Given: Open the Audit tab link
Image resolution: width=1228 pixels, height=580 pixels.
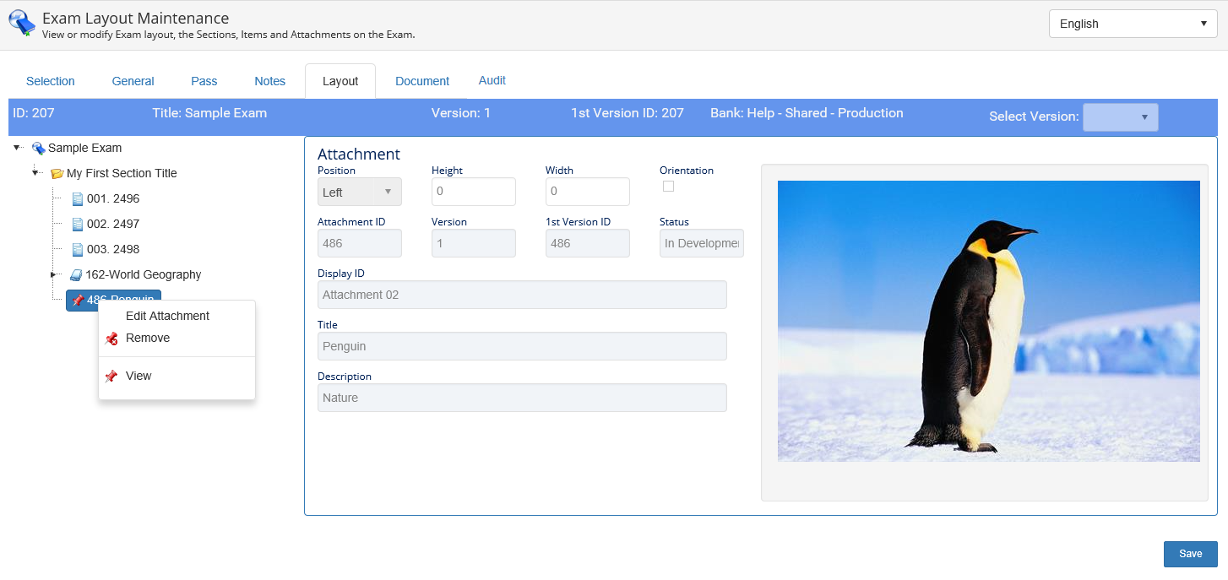Looking at the screenshot, I should point(492,80).
